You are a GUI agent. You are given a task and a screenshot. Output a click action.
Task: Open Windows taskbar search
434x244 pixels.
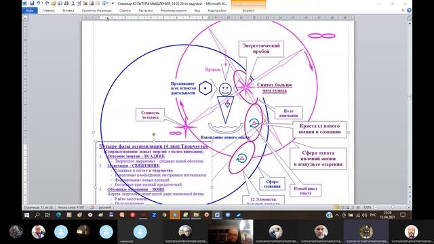[x=37, y=215]
